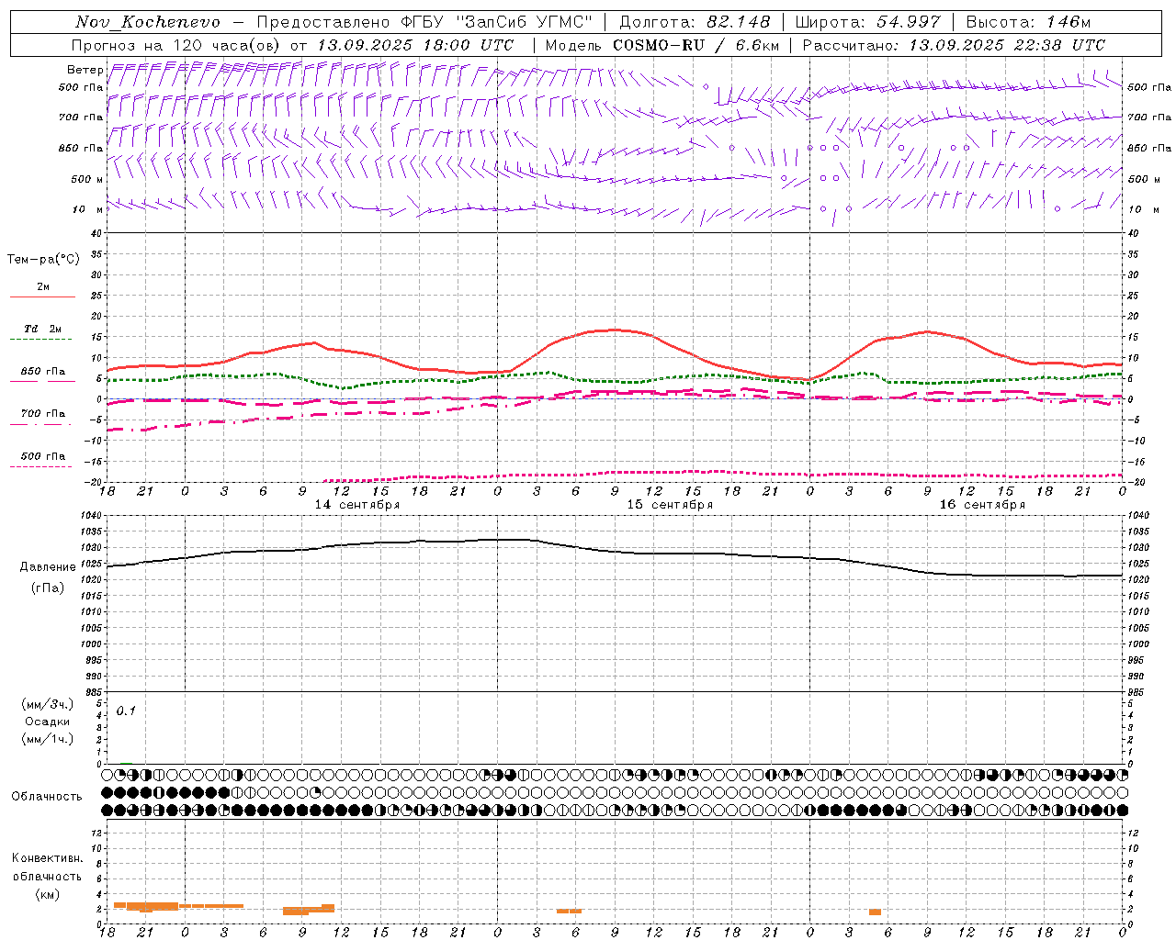Screen dimensions: 1176x940
Task: Click the solid red 2м legend line
Action: tap(42, 297)
